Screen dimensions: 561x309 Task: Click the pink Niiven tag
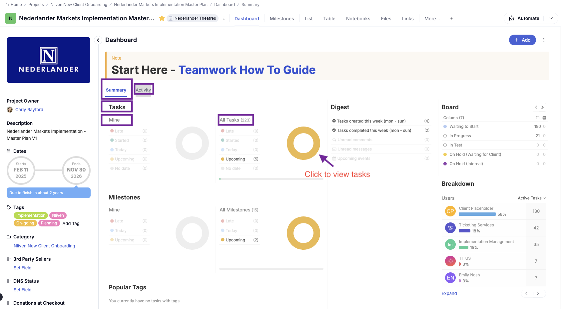coord(58,215)
